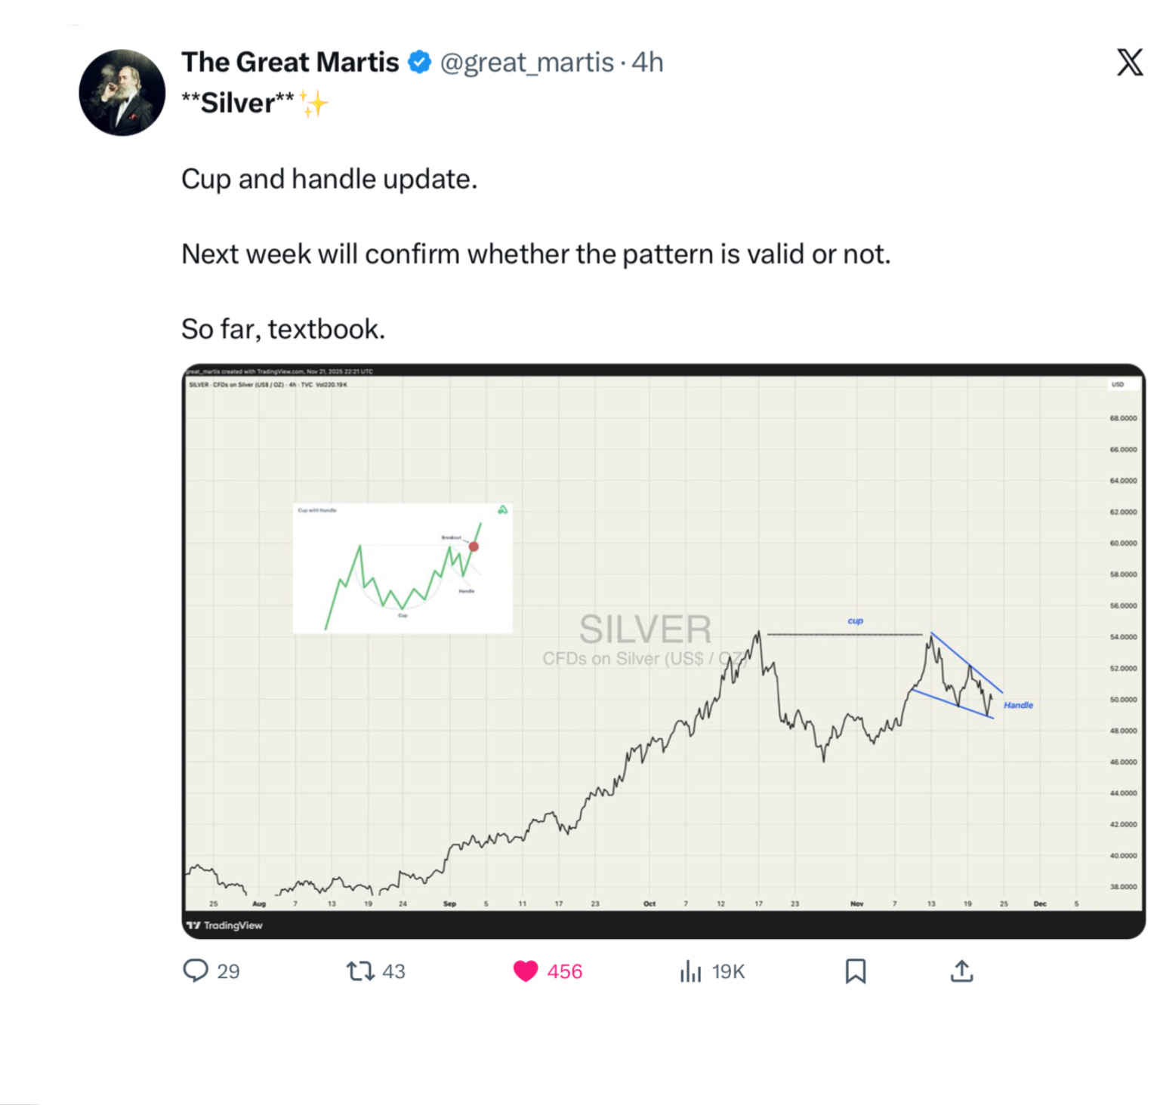Click the 19K views count
Screen dimensions: 1160x1105
tap(728, 971)
